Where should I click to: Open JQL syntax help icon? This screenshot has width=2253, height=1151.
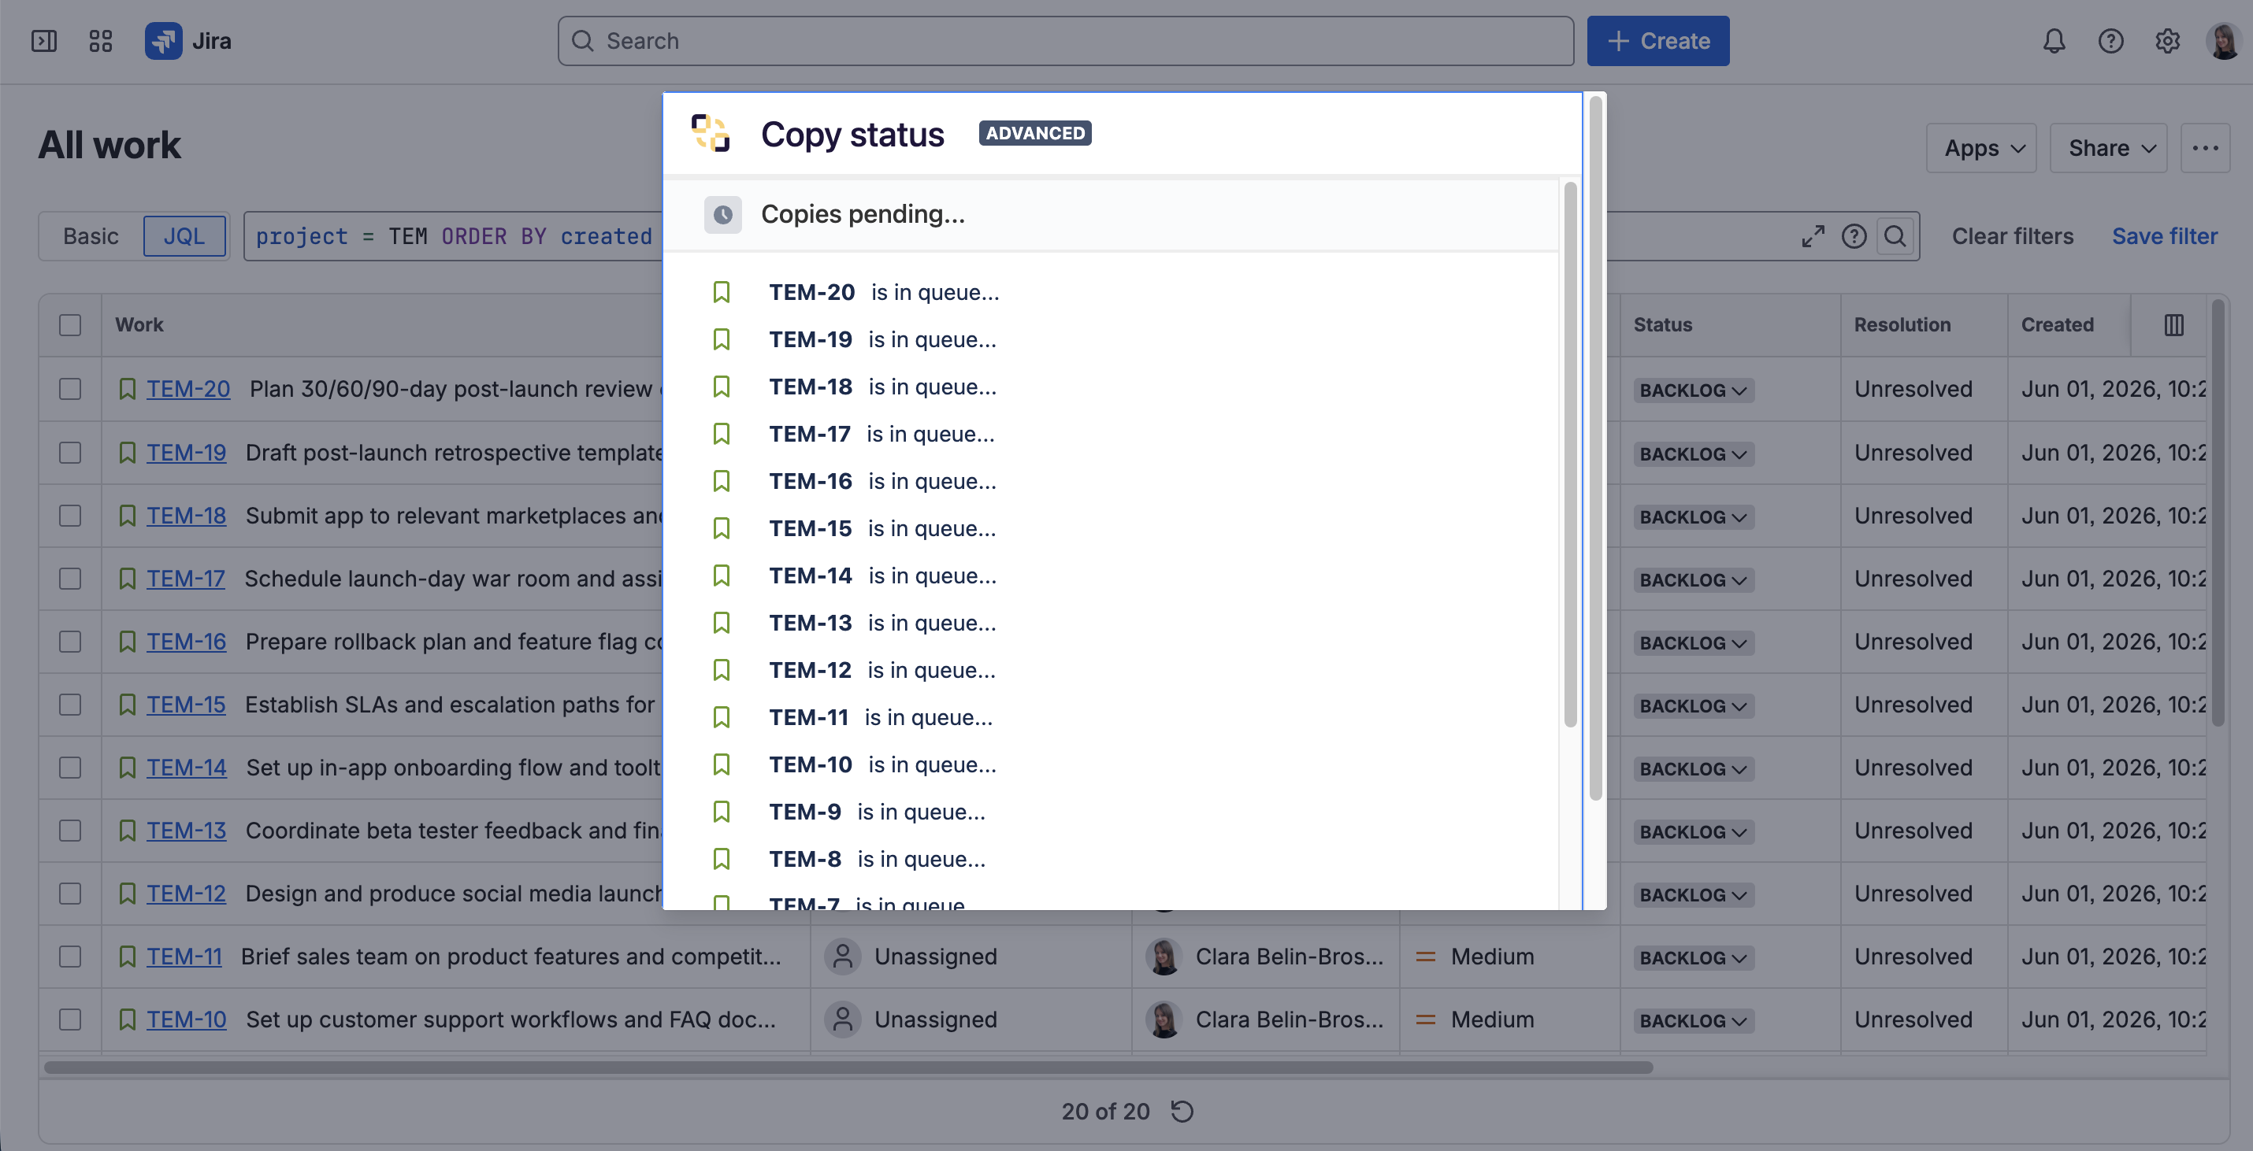pos(1854,236)
